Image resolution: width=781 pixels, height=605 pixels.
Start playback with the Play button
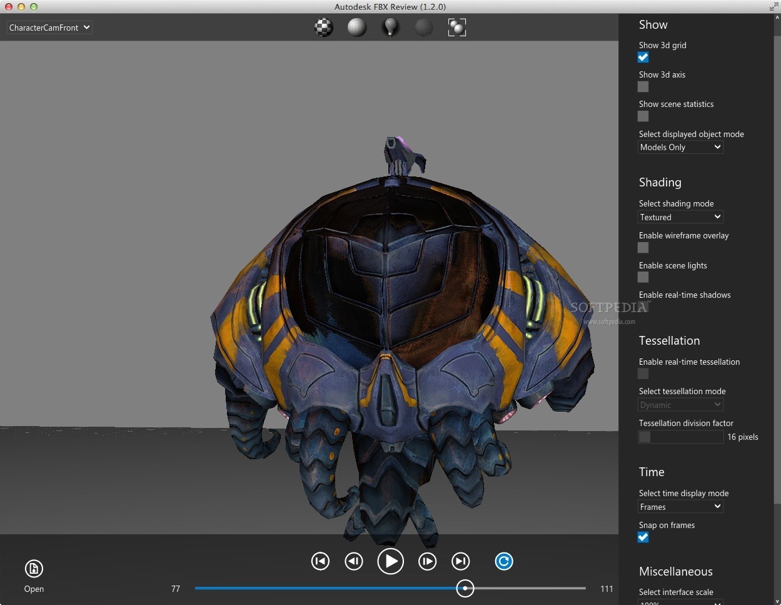(x=391, y=561)
